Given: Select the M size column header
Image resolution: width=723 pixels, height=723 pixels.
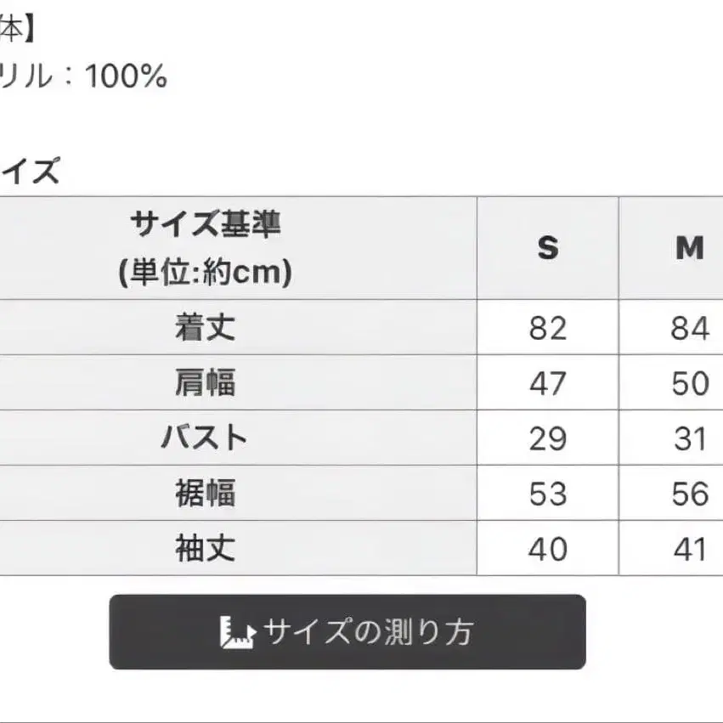Looking at the screenshot, I should coord(689,248).
